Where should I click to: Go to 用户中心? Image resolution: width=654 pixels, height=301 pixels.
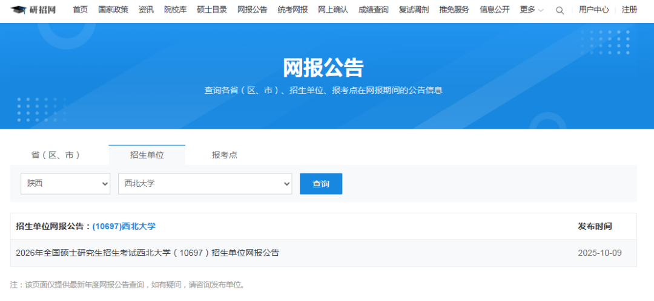[x=593, y=10]
